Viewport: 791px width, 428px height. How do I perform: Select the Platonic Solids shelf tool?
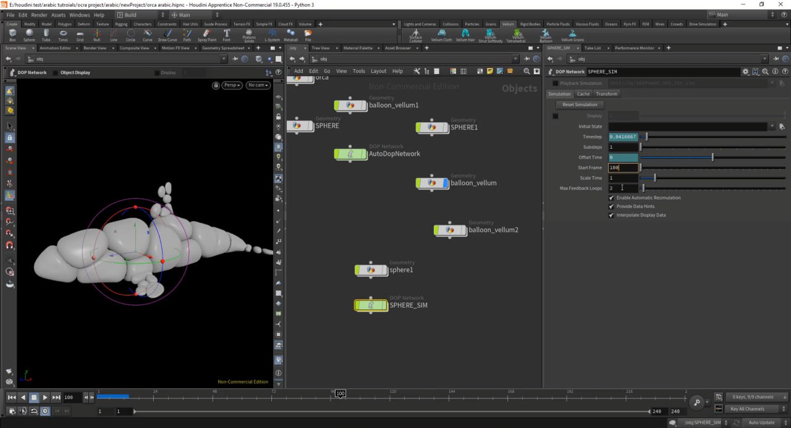pos(249,35)
